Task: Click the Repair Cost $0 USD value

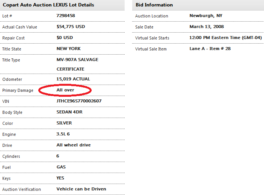Action: point(65,38)
